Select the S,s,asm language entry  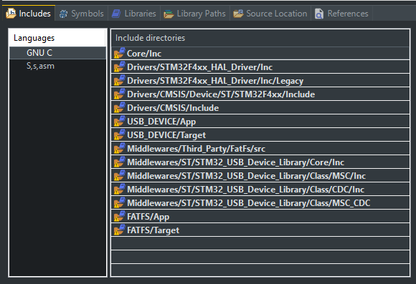coord(57,66)
